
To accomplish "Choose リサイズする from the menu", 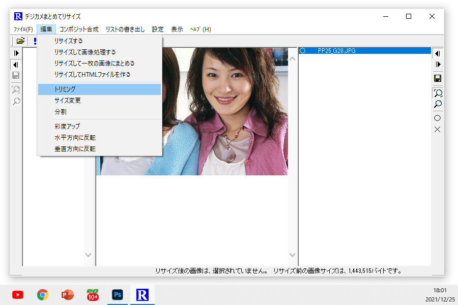I will click(x=99, y=41).
